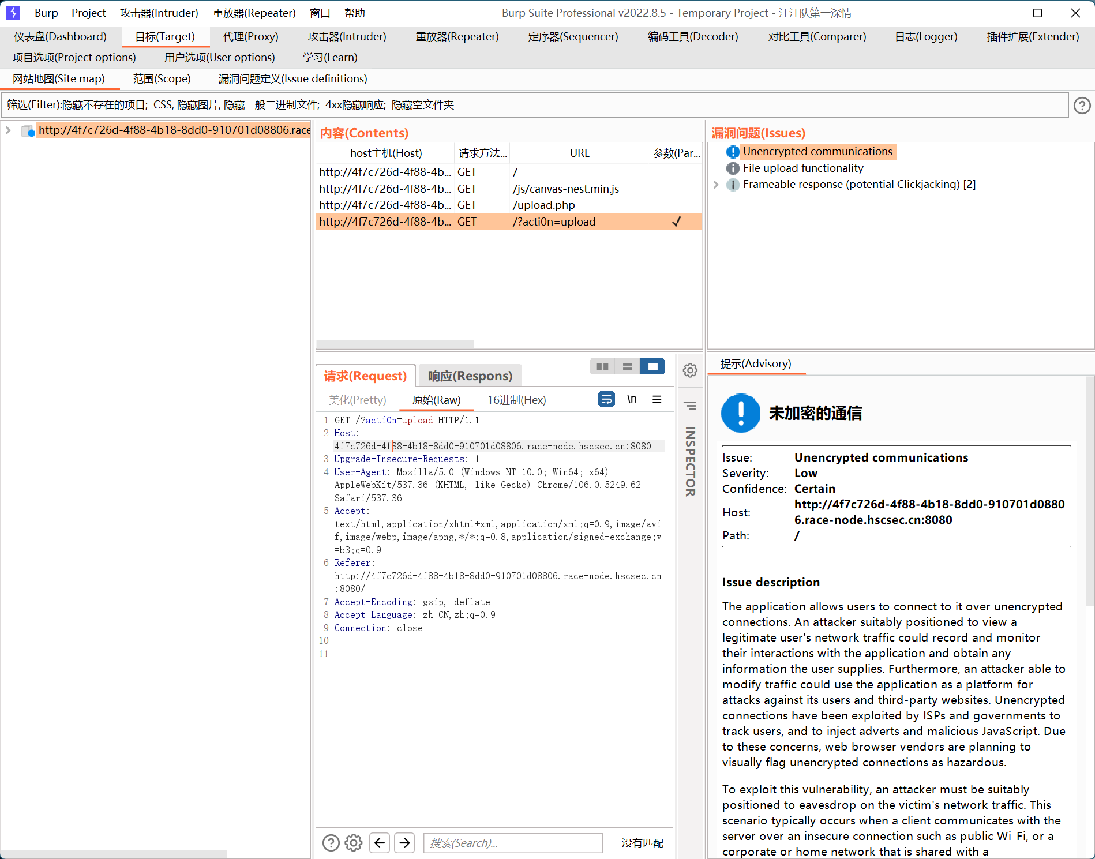Select the side-by-side layout icon
The width and height of the screenshot is (1095, 859).
pos(602,366)
